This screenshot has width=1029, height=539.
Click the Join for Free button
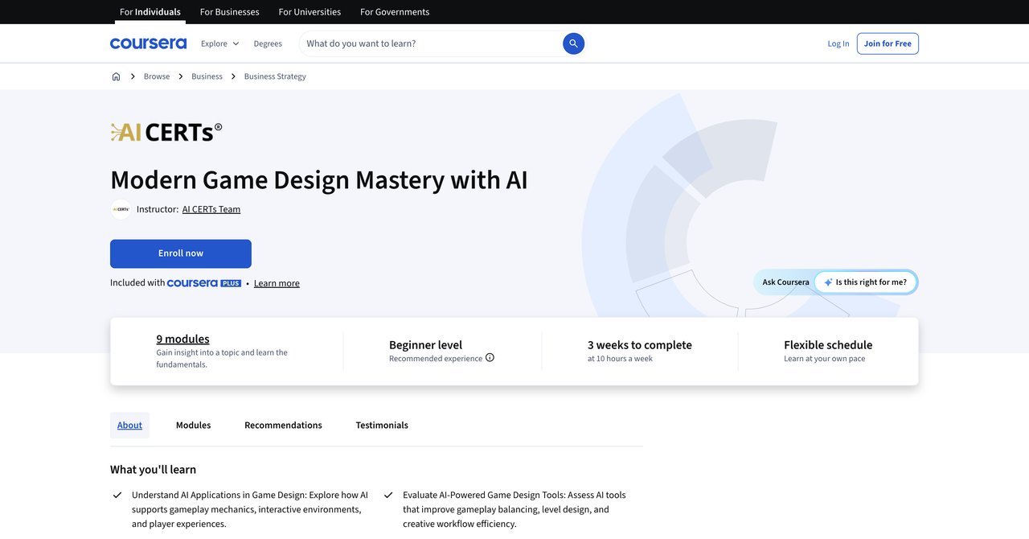pyautogui.click(x=888, y=43)
